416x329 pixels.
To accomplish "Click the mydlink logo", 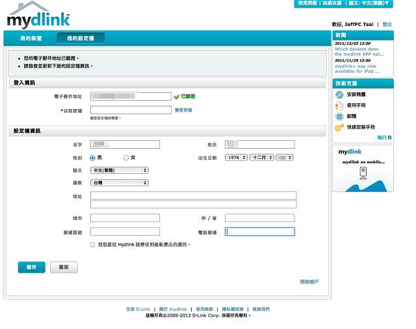I will click(x=38, y=15).
